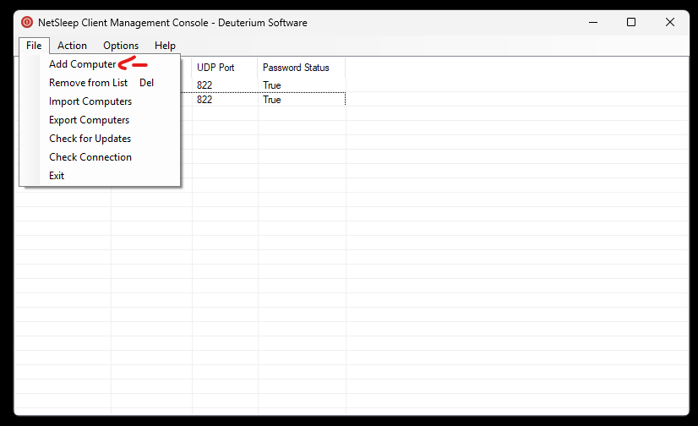
Task: Open the Action menu
Action: point(72,46)
